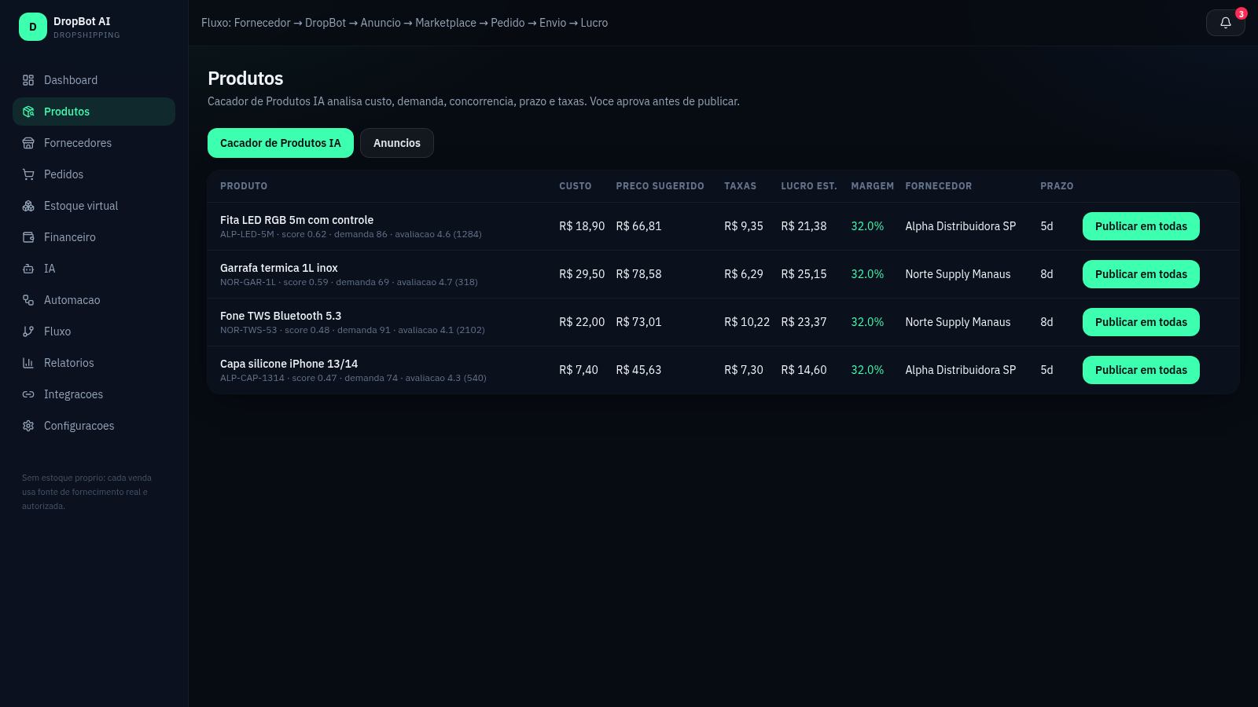Open the notifications bell icon
This screenshot has height=707, width=1258.
1225,23
